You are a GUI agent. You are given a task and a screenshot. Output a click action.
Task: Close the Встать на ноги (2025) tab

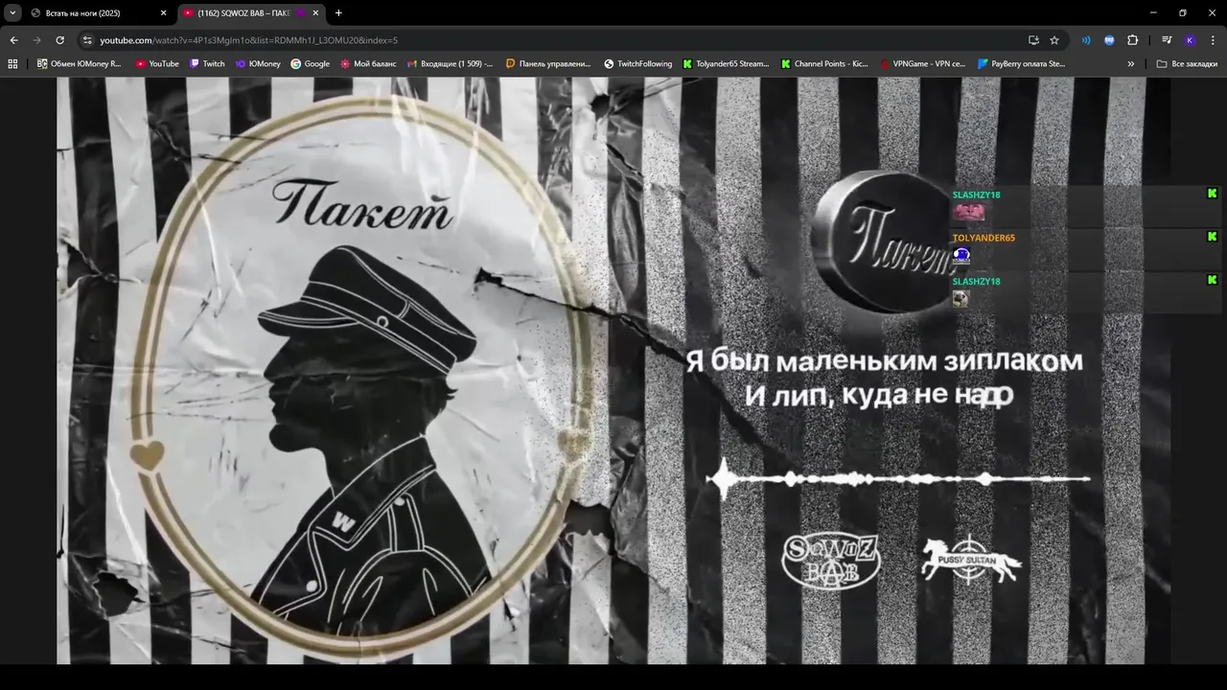[163, 13]
